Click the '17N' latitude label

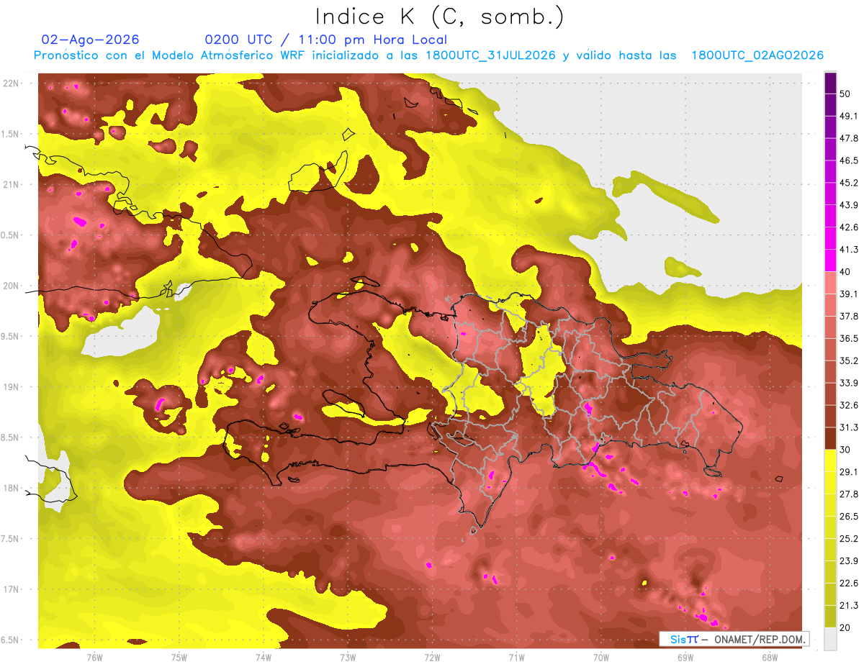(12, 590)
